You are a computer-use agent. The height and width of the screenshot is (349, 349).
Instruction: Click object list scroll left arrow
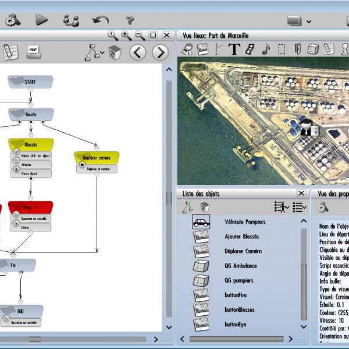tap(182, 339)
